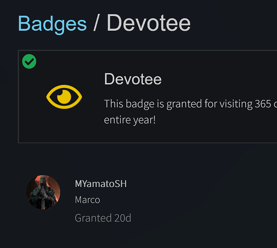Open MYamatoSH's profile avatar
The image size is (277, 248).
pyautogui.click(x=43, y=192)
